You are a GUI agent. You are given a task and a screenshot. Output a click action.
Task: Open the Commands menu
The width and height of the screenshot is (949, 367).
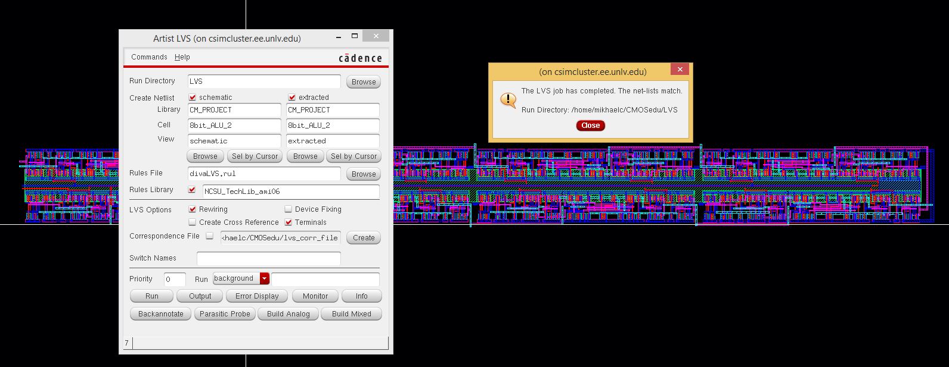tap(149, 57)
